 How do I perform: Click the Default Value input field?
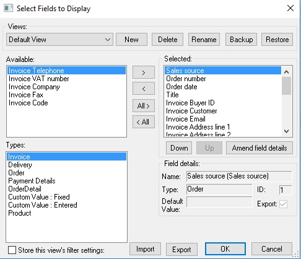(219, 202)
